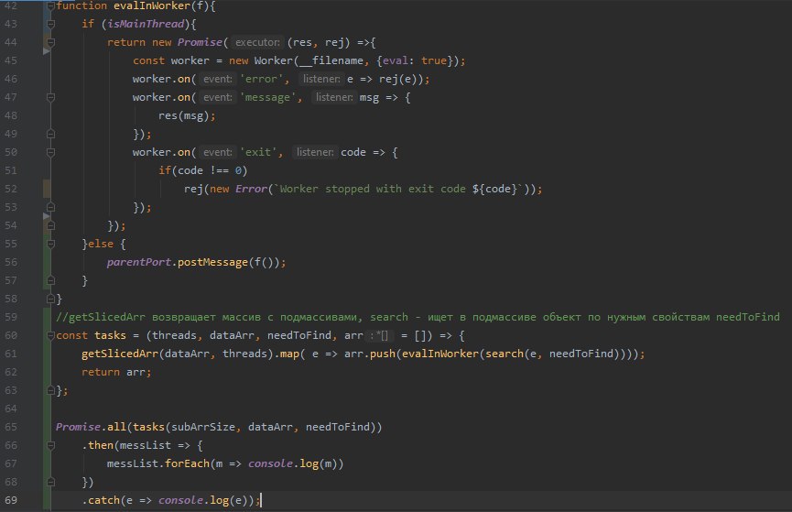Click 'Promise' in Promise.all on line 65
The width and height of the screenshot is (792, 512).
79,427
